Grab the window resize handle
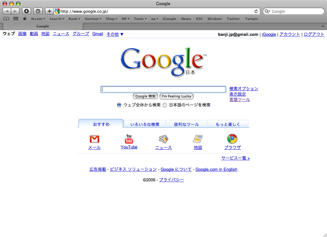This screenshot has height=237, width=327. tap(325, 235)
